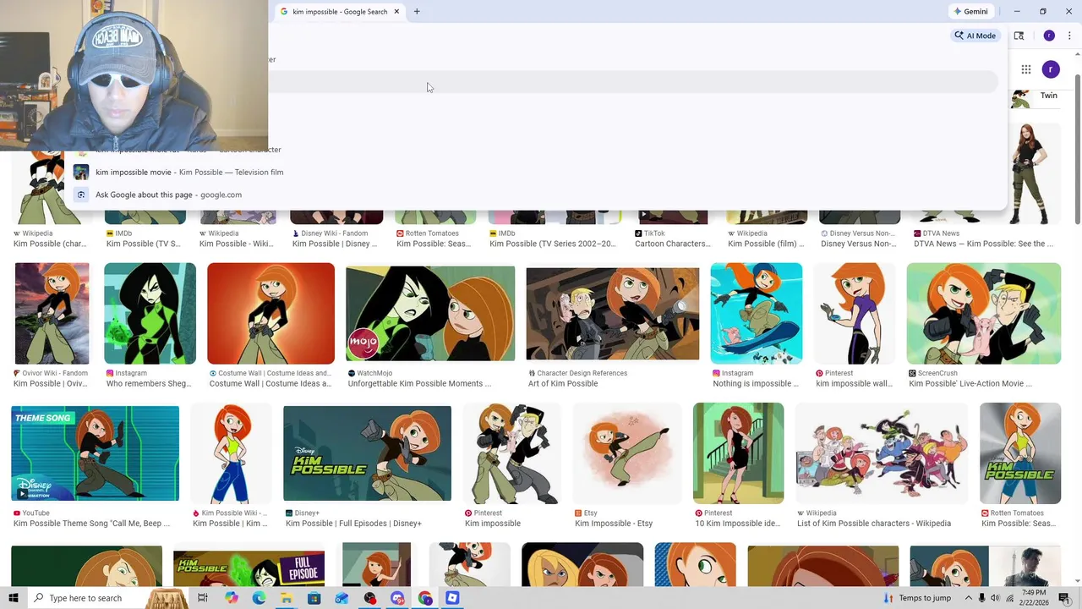
Task: Switch to Chrome on the taskbar
Action: (x=425, y=598)
